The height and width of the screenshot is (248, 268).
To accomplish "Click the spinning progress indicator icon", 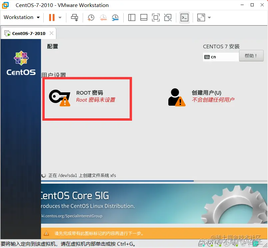I will point(44,176).
